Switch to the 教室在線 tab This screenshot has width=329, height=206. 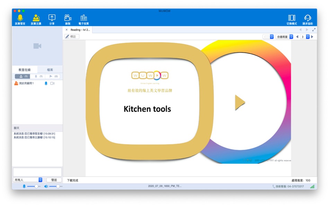pos(25,70)
